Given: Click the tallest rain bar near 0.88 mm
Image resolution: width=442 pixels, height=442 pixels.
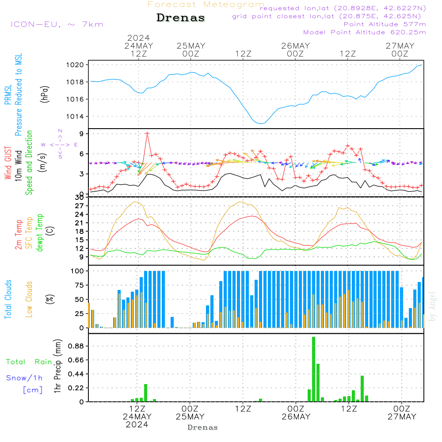Looking at the screenshot, I should (313, 369).
